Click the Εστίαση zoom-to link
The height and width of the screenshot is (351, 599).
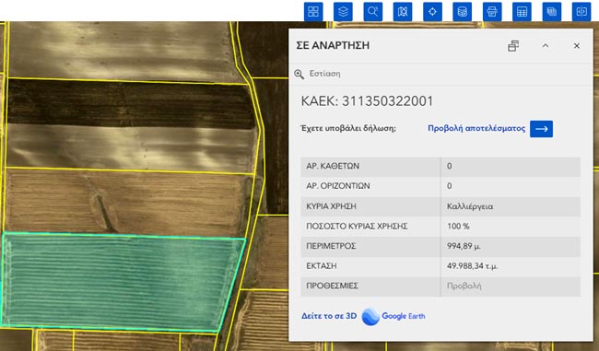click(x=324, y=74)
